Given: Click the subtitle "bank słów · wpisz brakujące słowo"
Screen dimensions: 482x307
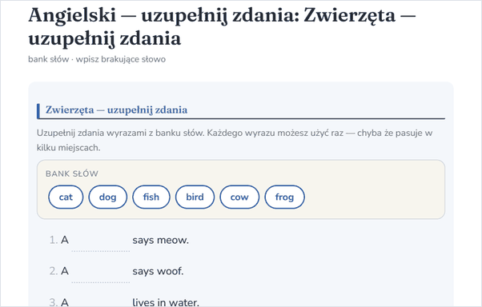Looking at the screenshot, I should click(97, 59).
